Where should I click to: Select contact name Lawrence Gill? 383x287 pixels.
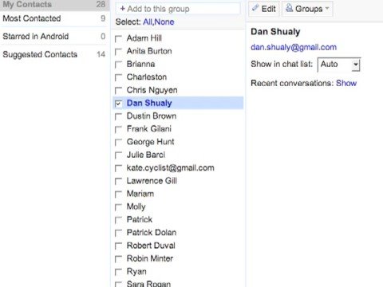(x=152, y=181)
